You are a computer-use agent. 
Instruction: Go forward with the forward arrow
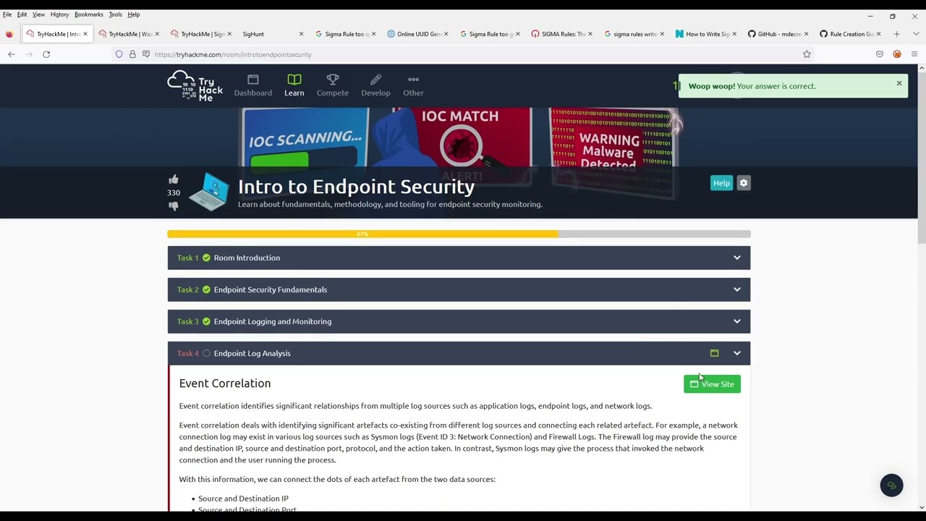pos(29,54)
